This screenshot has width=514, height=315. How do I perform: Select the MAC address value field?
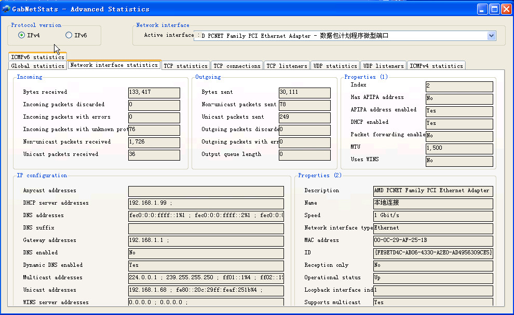click(432, 240)
